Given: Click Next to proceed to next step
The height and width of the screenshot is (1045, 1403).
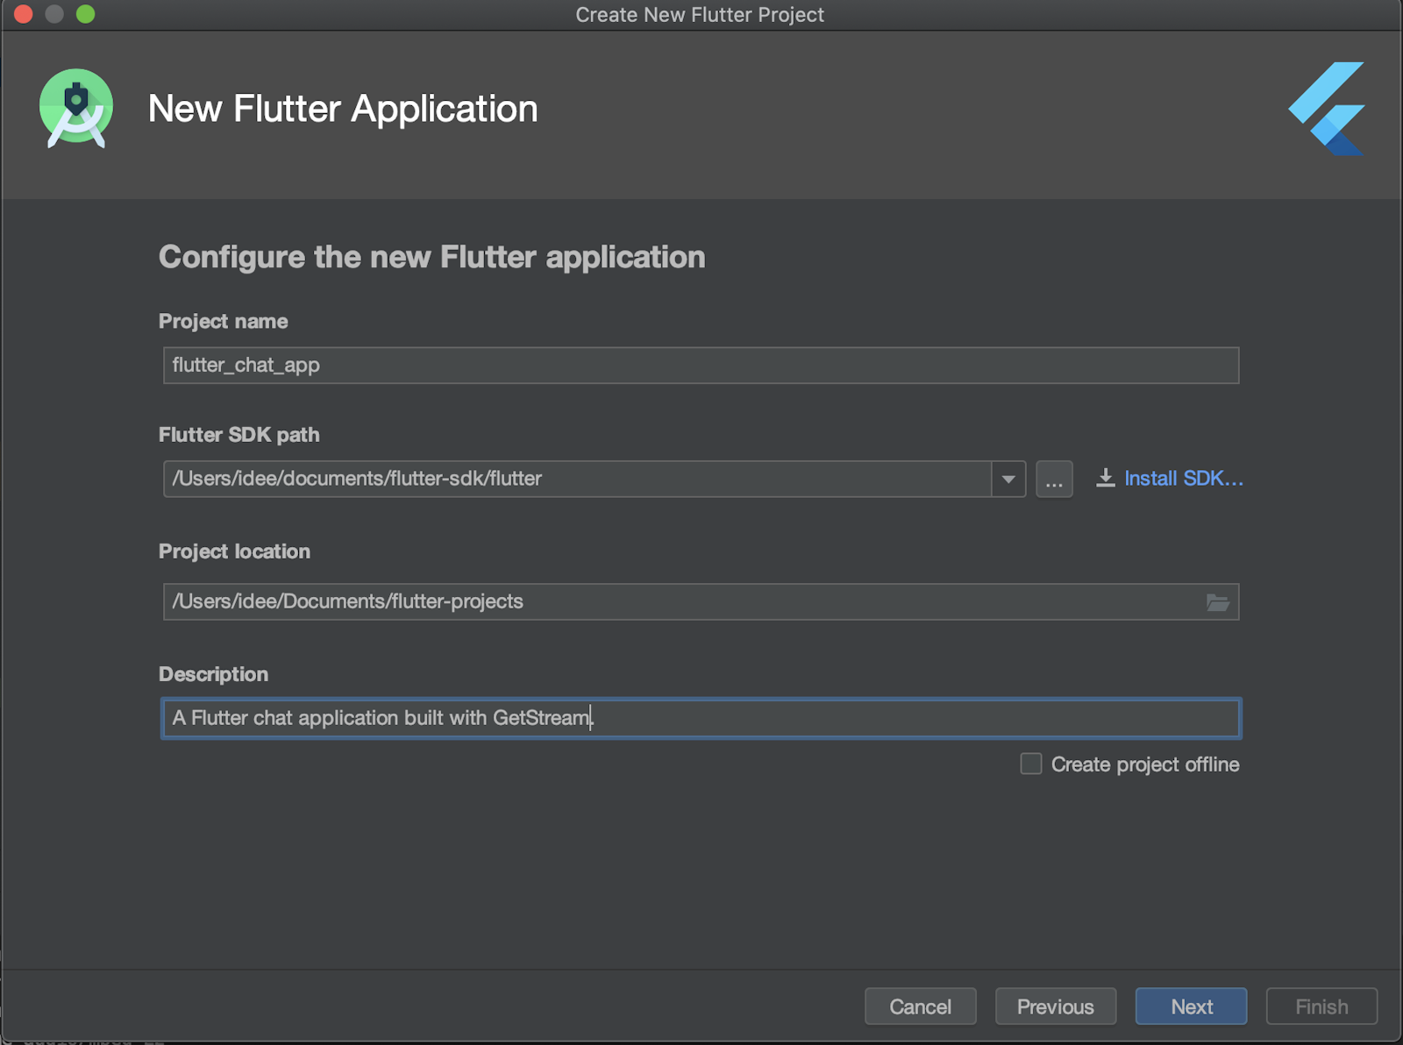Looking at the screenshot, I should [1191, 1006].
